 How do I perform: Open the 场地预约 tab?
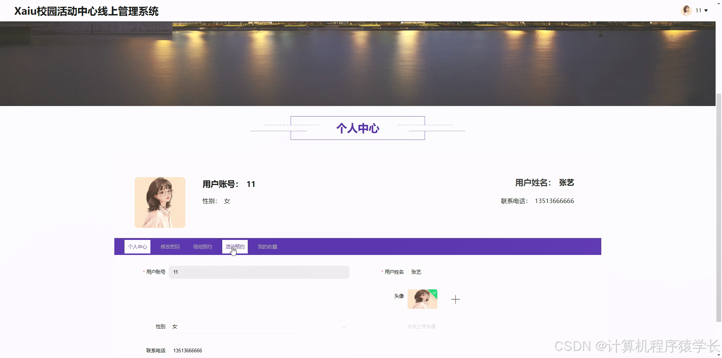[202, 246]
